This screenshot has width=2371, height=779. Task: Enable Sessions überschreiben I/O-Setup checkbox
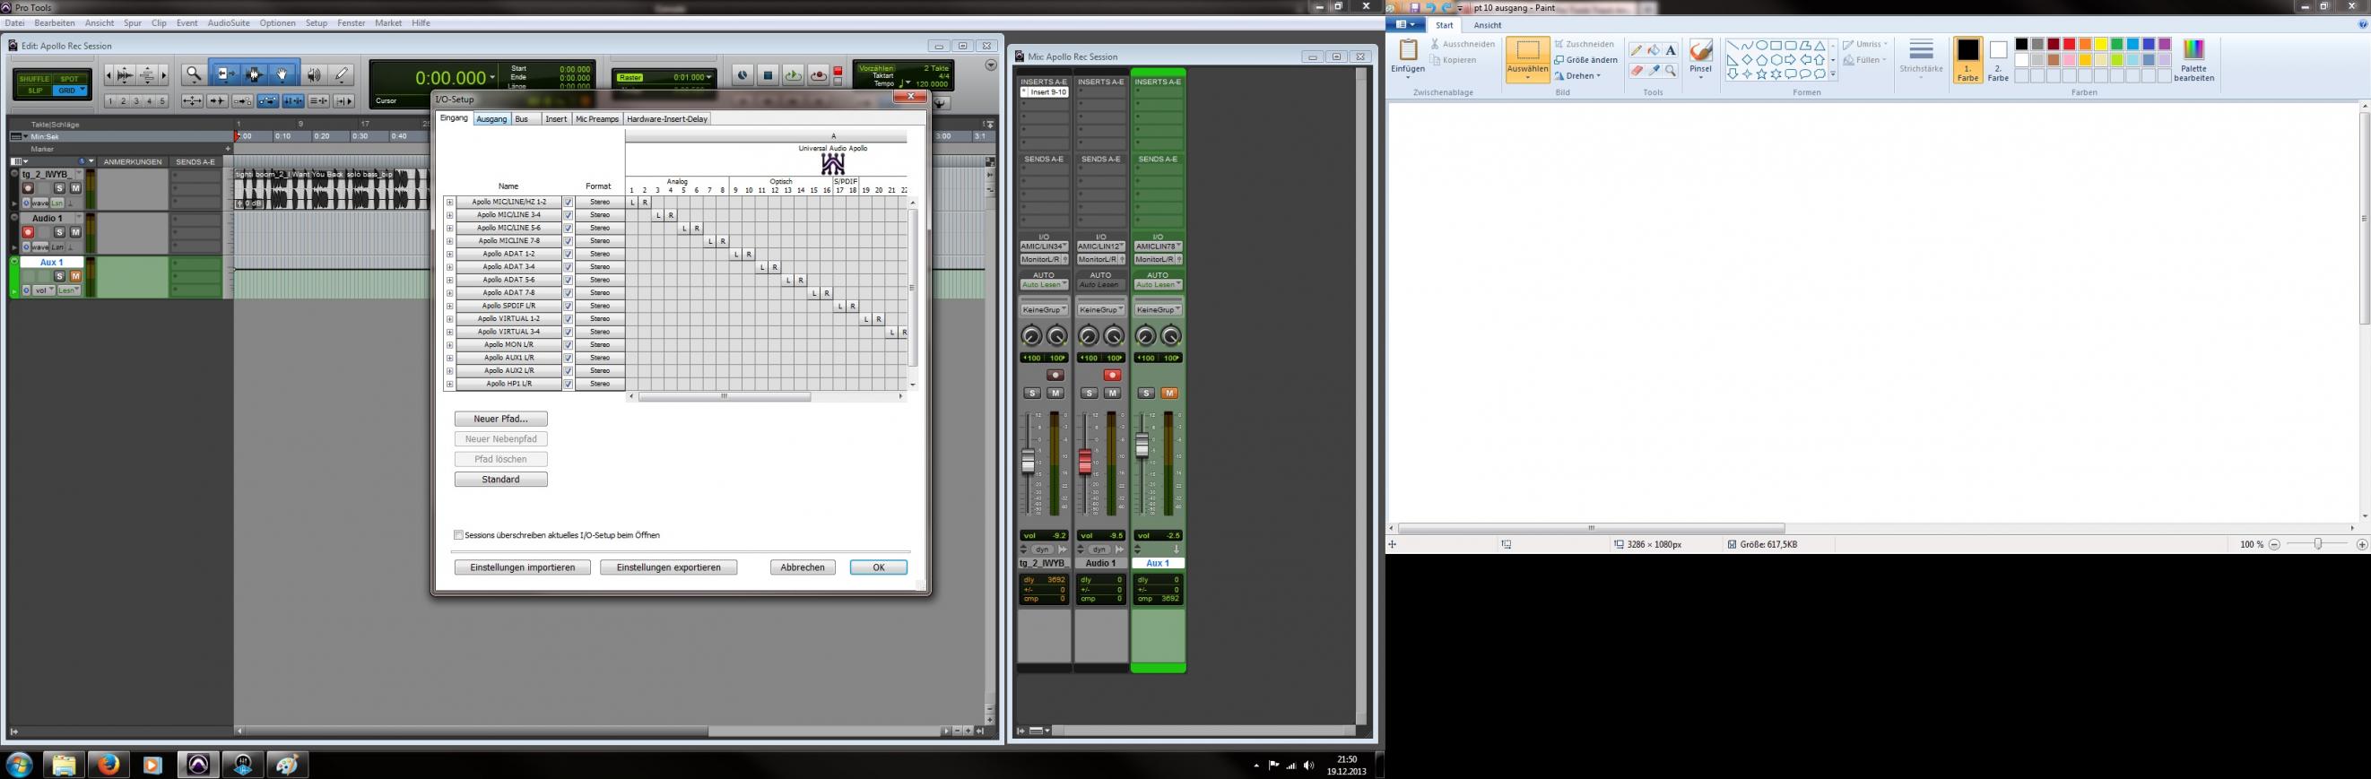[x=458, y=535]
